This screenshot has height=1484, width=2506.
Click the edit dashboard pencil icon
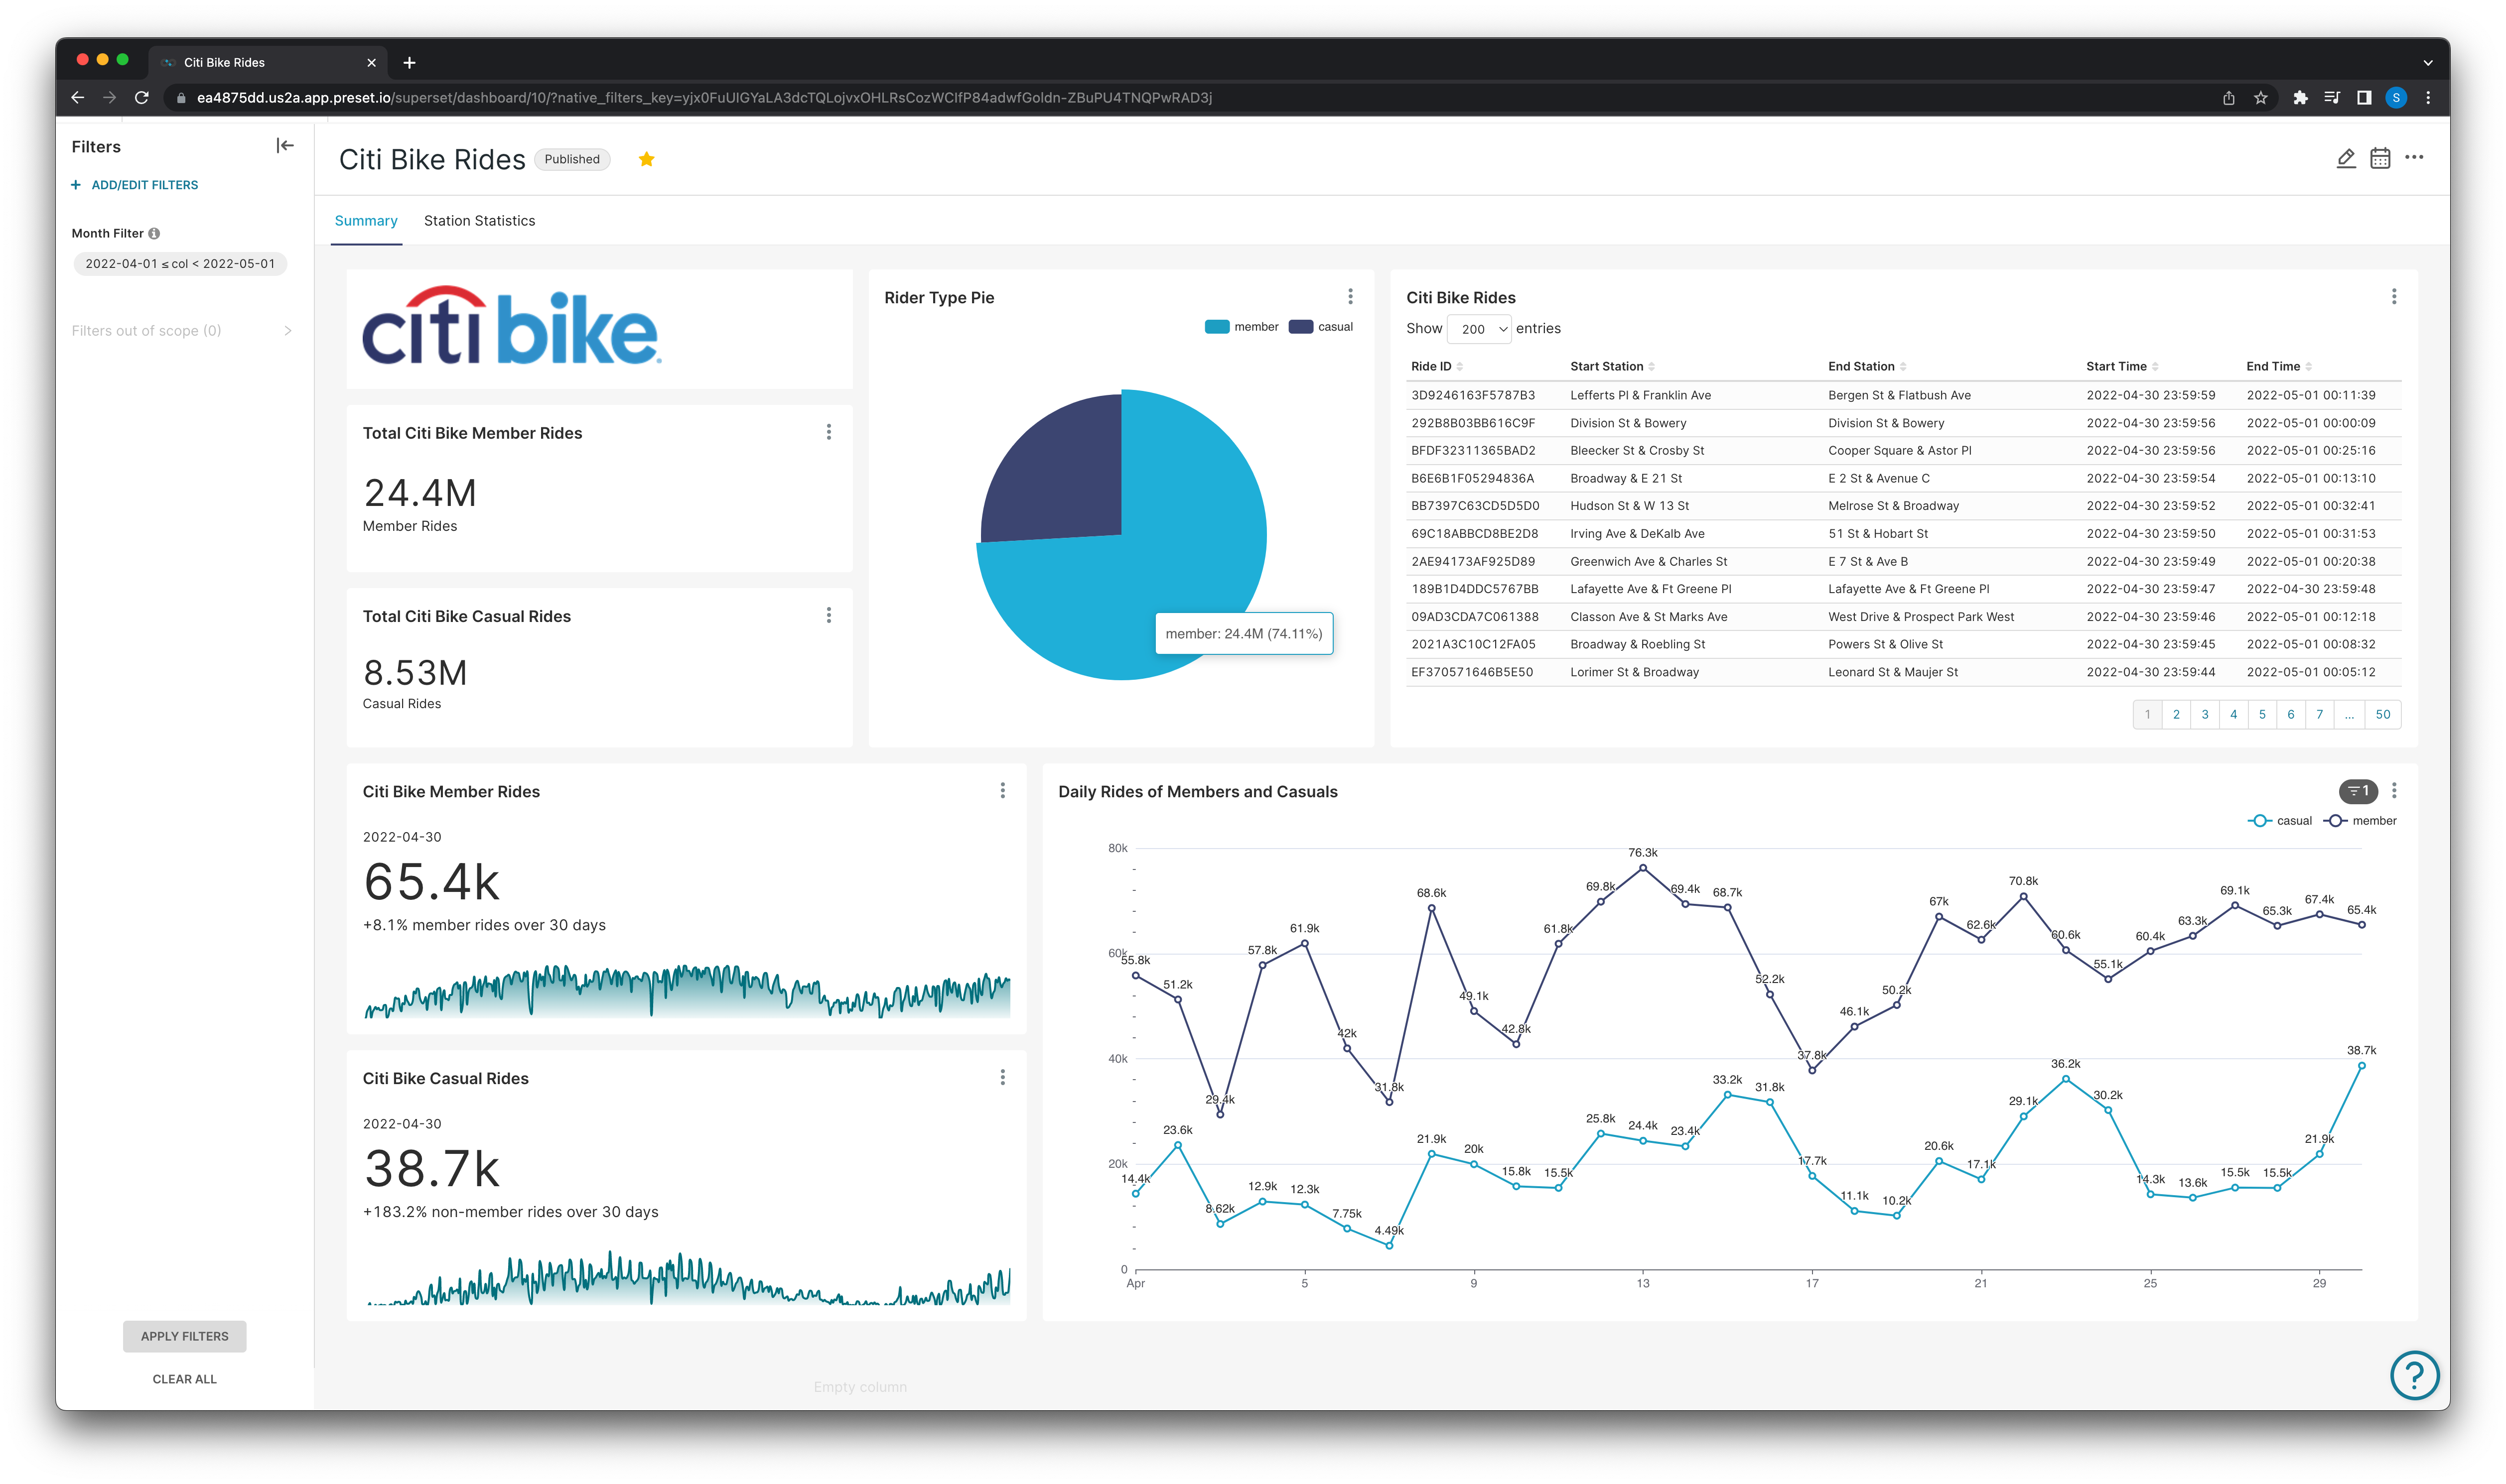(2346, 158)
